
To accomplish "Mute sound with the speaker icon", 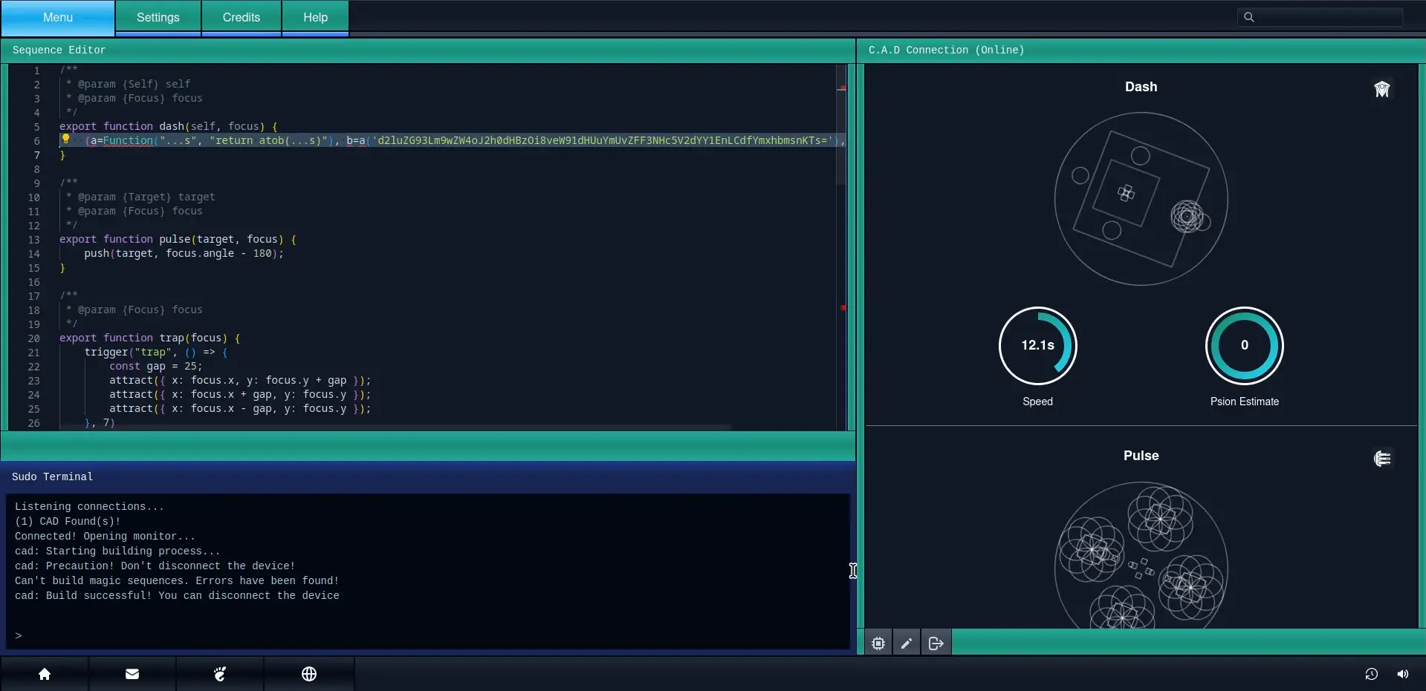I will [1402, 674].
